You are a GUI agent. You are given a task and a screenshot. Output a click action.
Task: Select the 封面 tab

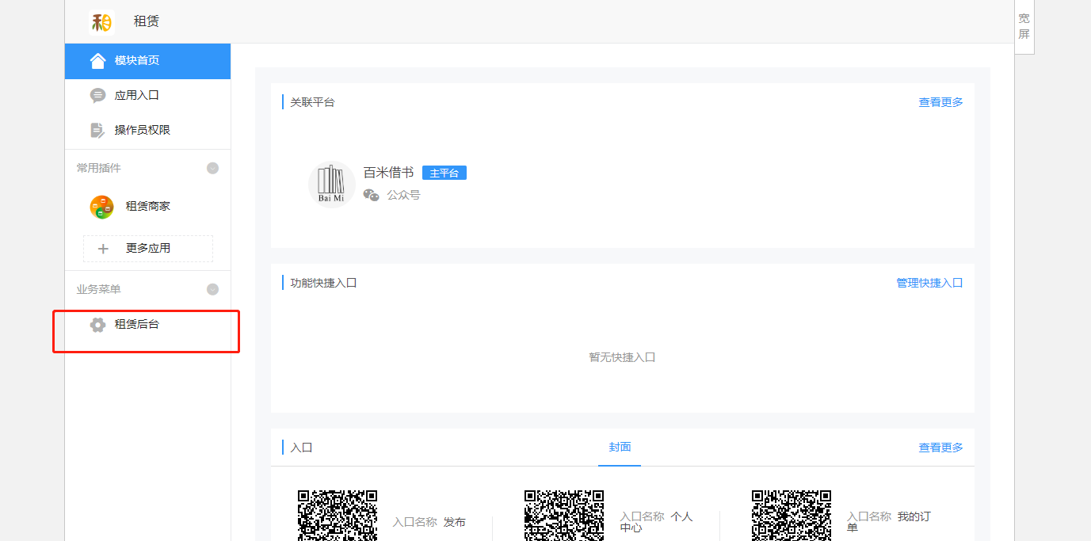tap(620, 448)
